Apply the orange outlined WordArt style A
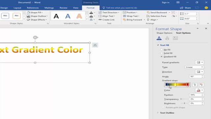Image resolution: width=211 pixels, height=119 pixels. coord(79,16)
